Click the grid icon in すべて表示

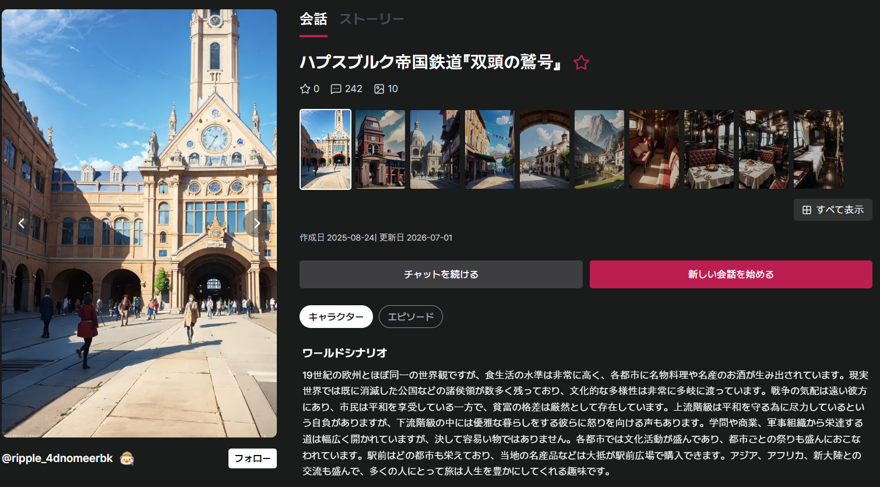point(807,210)
